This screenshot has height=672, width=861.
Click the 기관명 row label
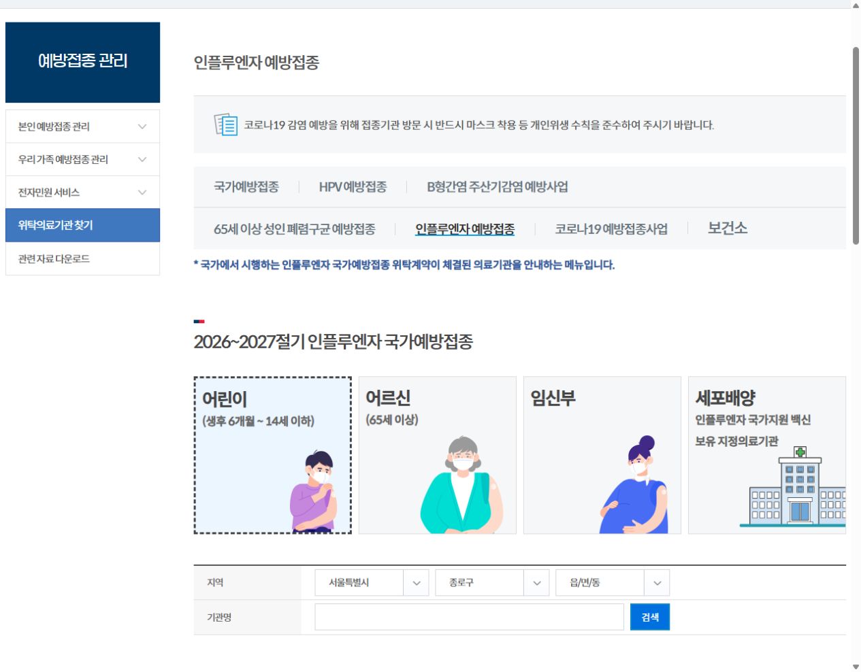click(219, 618)
